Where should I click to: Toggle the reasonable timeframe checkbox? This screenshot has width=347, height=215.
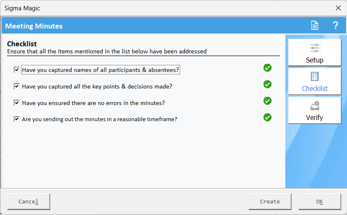(x=17, y=119)
